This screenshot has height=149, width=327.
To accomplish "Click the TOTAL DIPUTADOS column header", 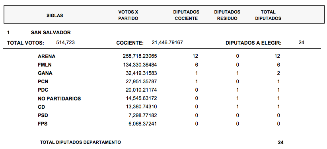I will click(268, 15).
